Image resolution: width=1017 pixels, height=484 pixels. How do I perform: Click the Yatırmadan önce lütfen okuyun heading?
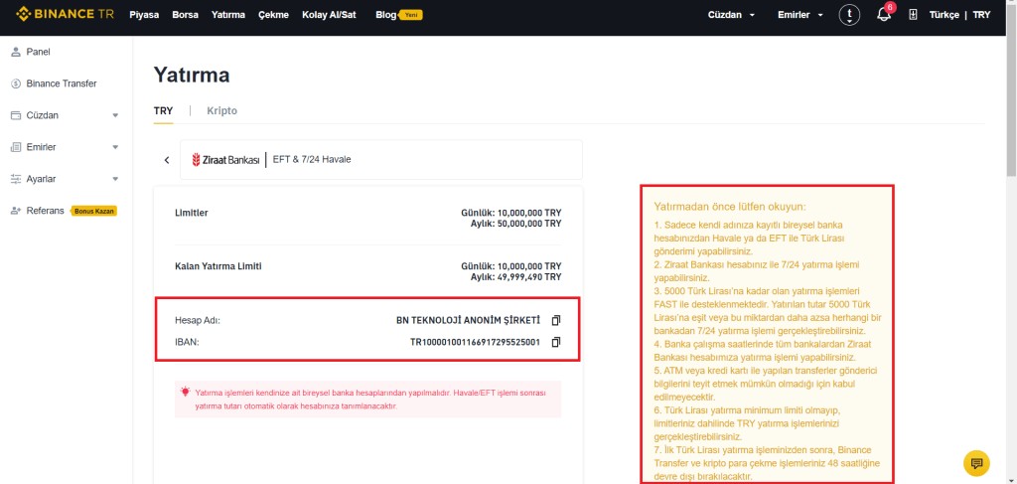point(730,207)
